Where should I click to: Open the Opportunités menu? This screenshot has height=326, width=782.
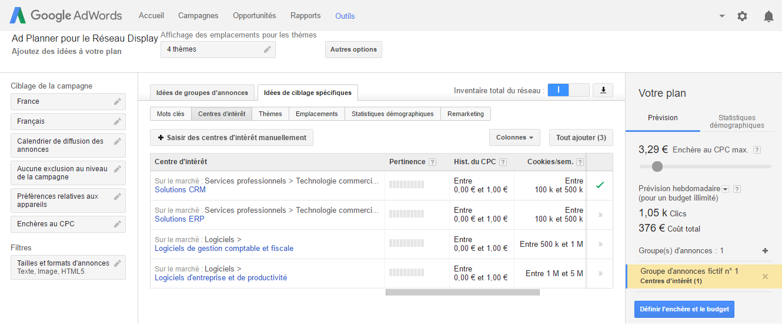[254, 16]
